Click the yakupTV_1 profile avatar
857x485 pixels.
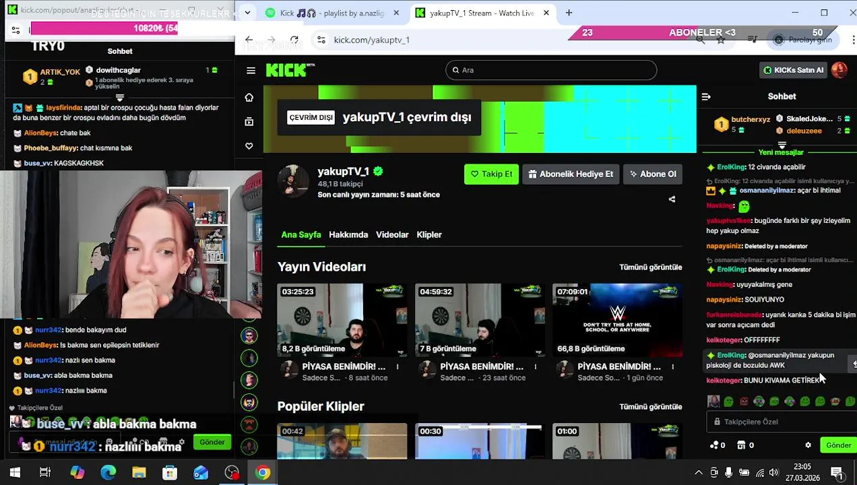tap(293, 180)
